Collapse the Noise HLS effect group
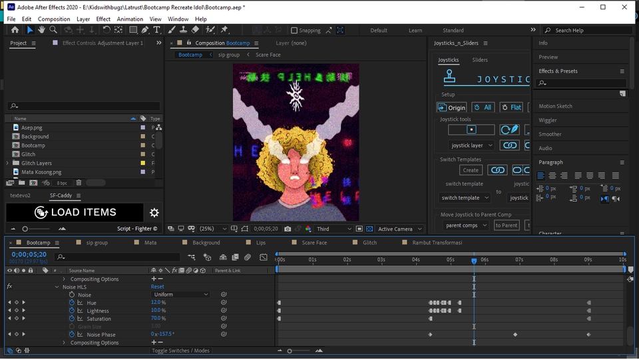639x359 pixels. [57, 287]
